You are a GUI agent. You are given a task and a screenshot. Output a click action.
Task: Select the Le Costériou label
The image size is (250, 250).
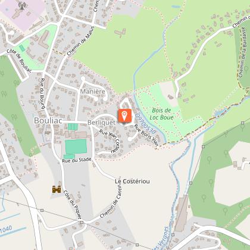pos(132,181)
